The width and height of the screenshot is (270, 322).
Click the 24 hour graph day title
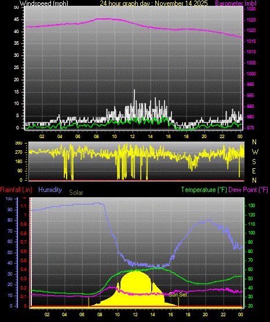coord(154,3)
